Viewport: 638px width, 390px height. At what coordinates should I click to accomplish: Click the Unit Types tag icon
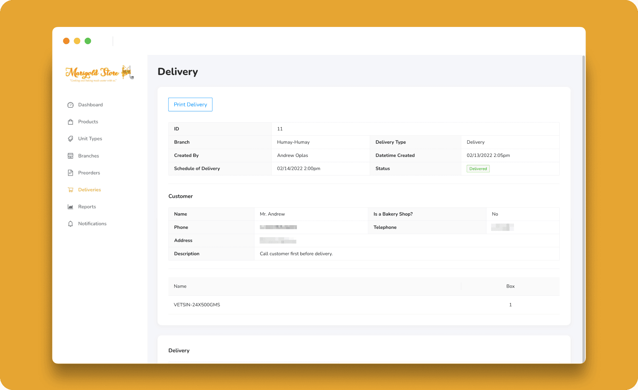tap(70, 138)
